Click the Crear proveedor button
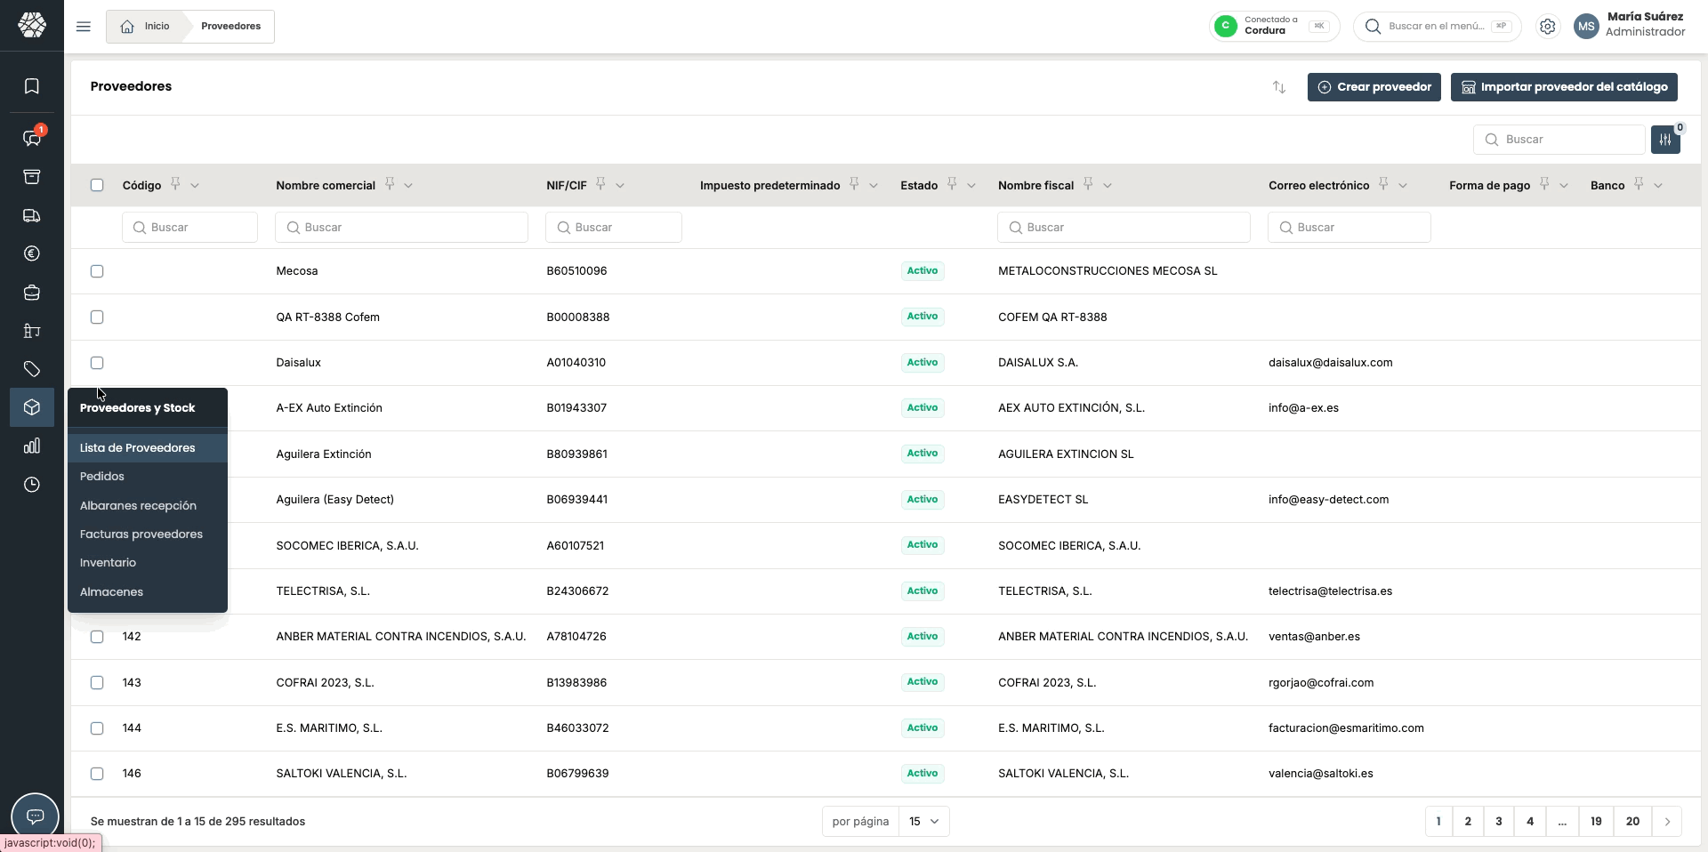The width and height of the screenshot is (1708, 852). pos(1374,87)
